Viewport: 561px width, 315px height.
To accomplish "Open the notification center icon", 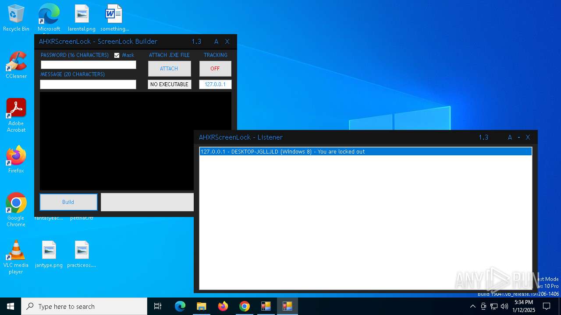I will click(x=547, y=306).
